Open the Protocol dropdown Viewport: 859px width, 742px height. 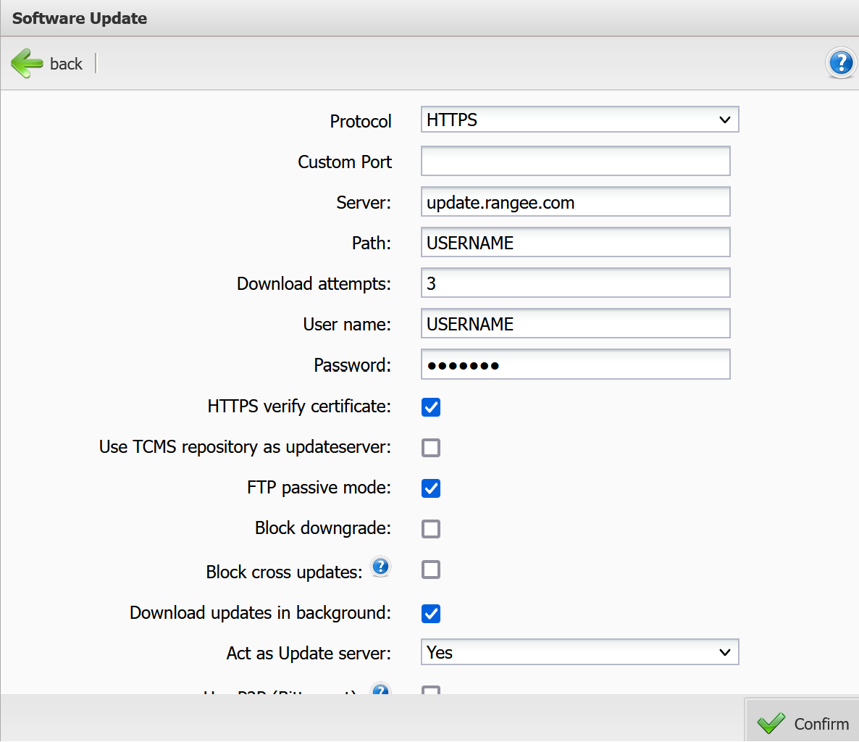(579, 120)
